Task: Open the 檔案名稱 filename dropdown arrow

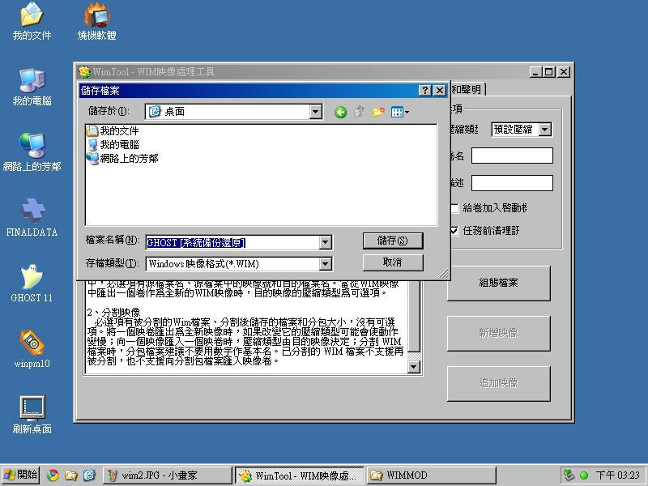Action: [x=325, y=242]
